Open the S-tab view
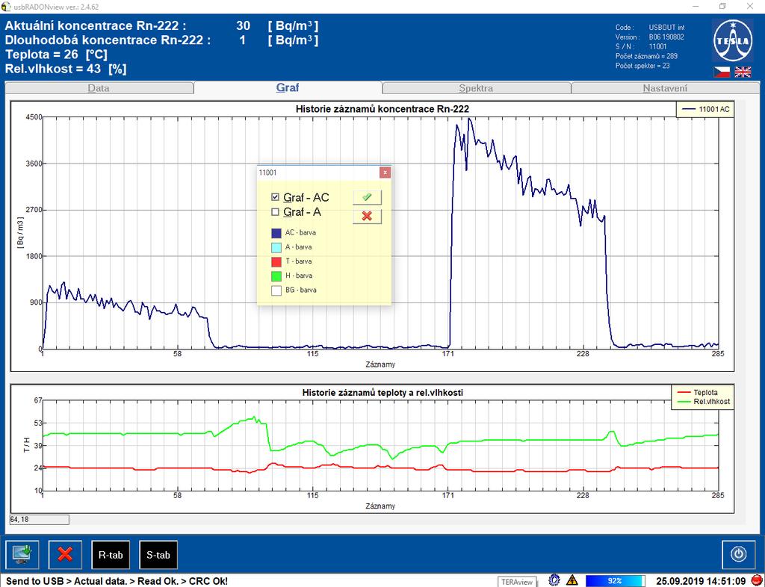 158,555
